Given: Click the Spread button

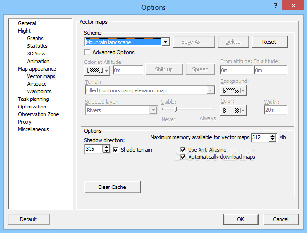Looking at the screenshot, I should [200, 69].
